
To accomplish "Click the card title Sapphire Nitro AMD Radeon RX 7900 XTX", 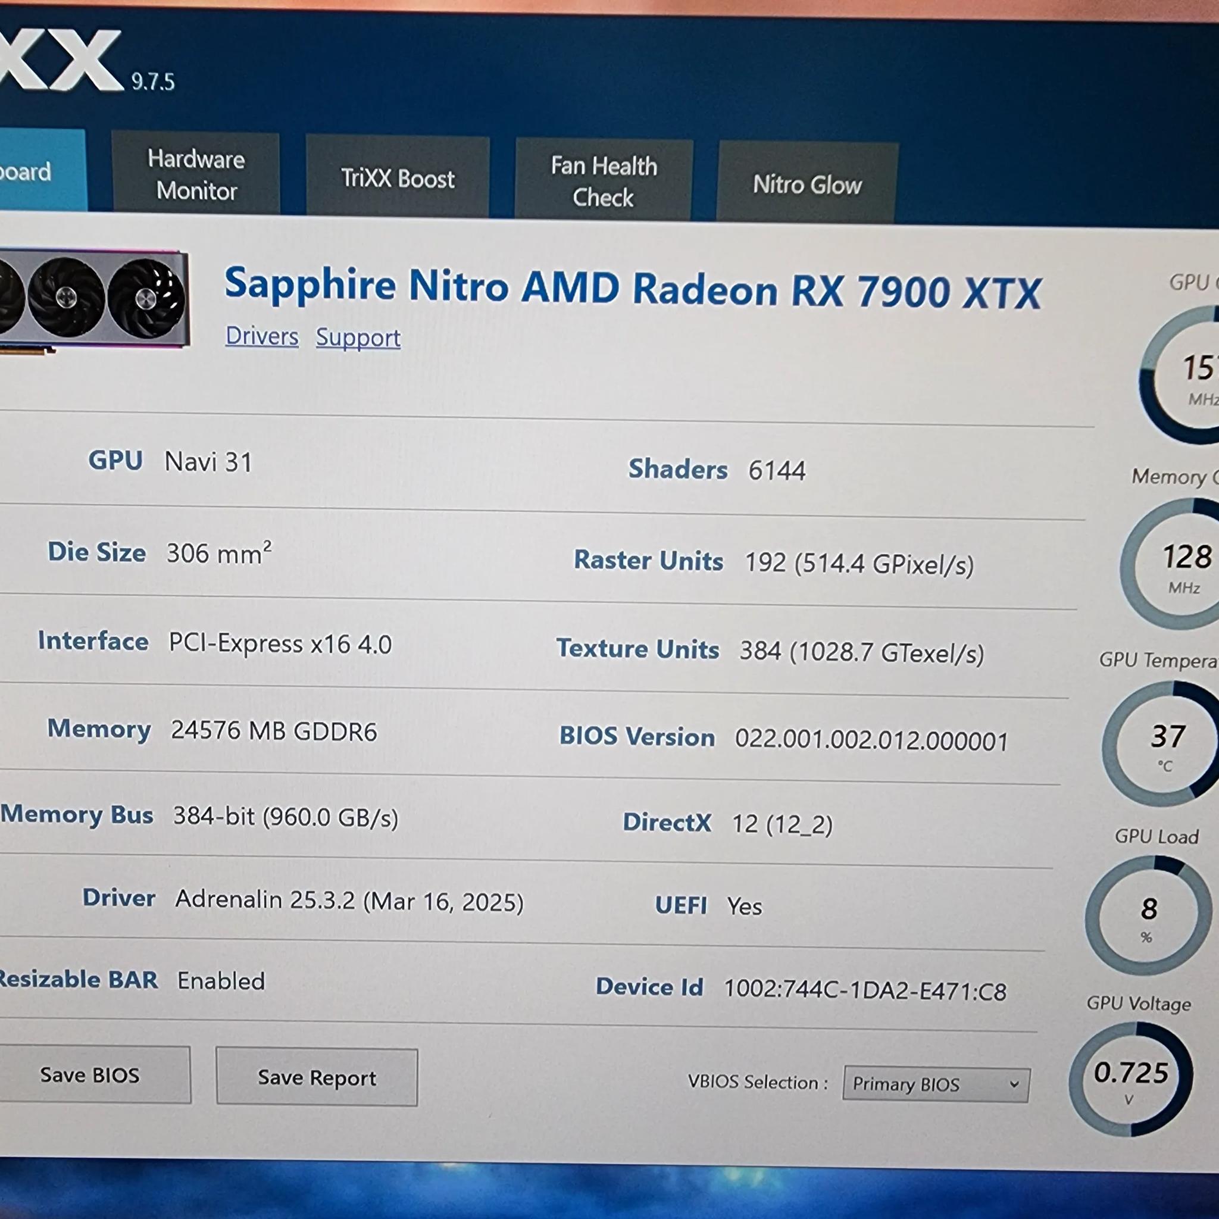I will click(632, 288).
